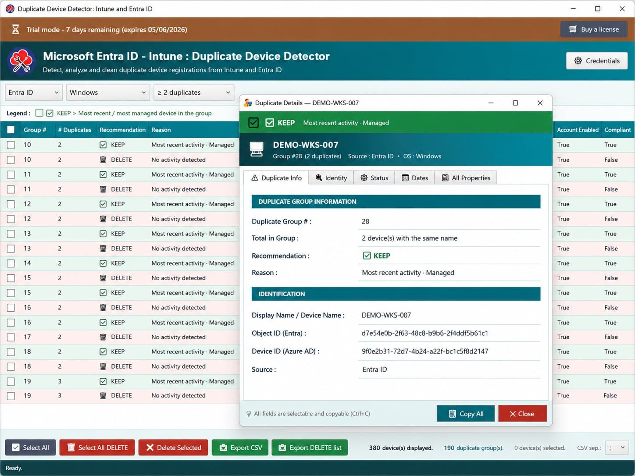
Task: Click the DELETE trash icon in group 19 row
Action: (103, 396)
